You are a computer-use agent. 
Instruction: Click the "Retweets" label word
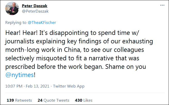click(x=23, y=100)
